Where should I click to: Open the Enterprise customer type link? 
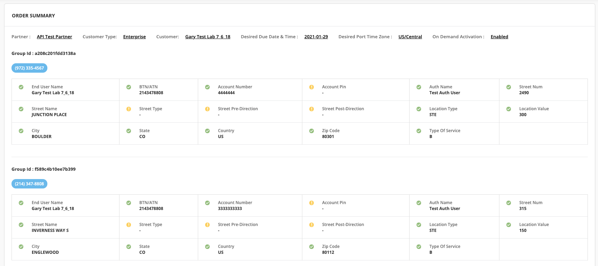point(134,37)
